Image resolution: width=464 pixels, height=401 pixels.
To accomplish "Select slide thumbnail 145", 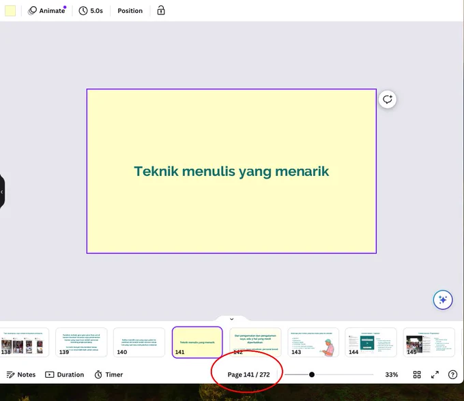I will pyautogui.click(x=429, y=342).
